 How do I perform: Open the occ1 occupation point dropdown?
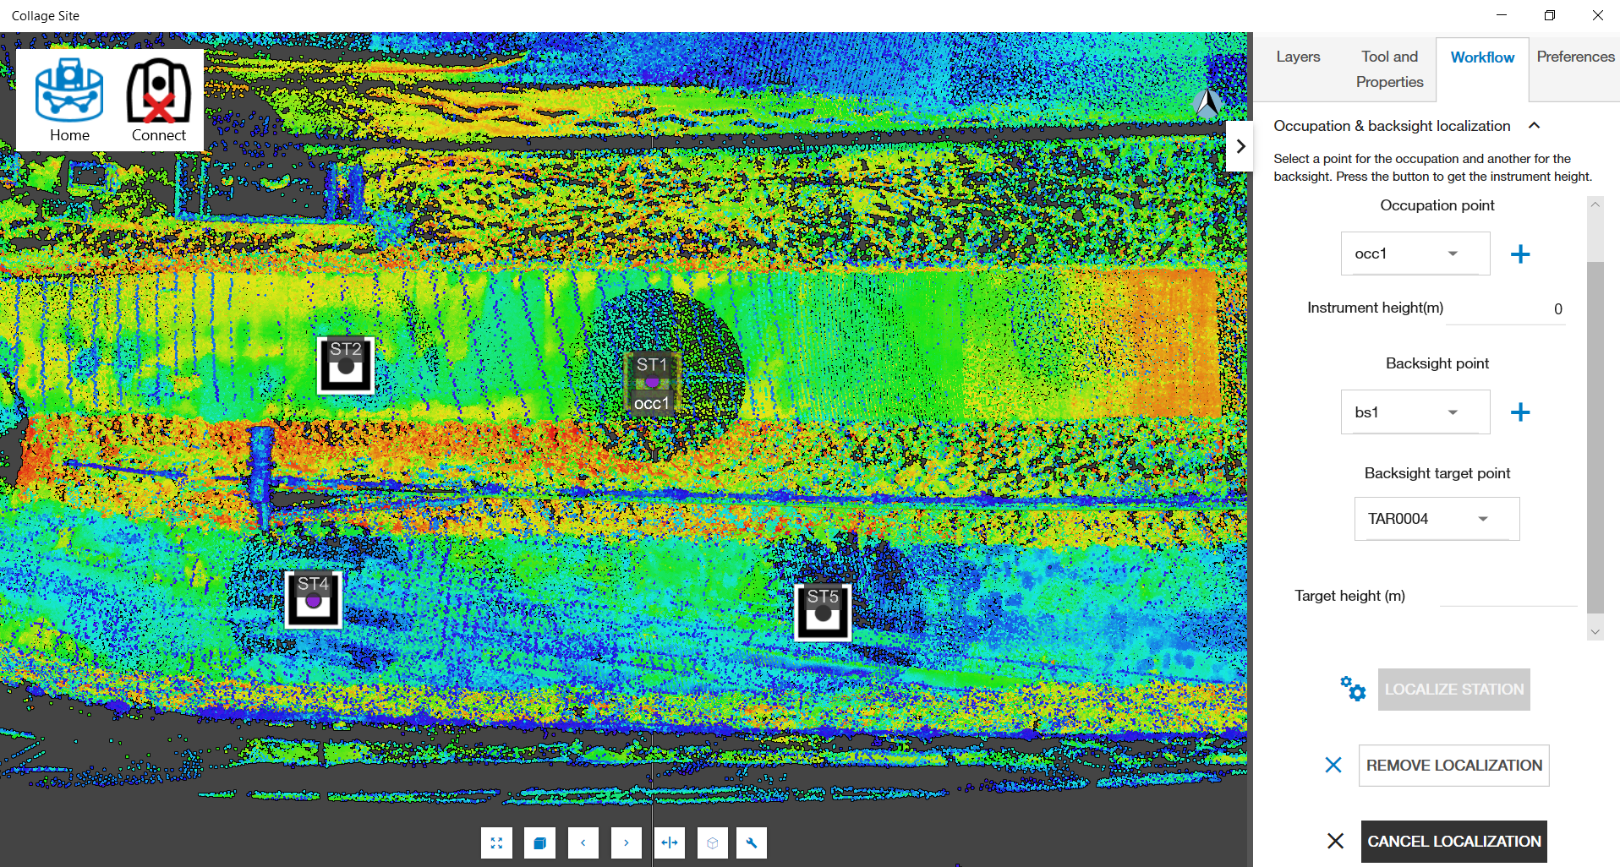1415,254
